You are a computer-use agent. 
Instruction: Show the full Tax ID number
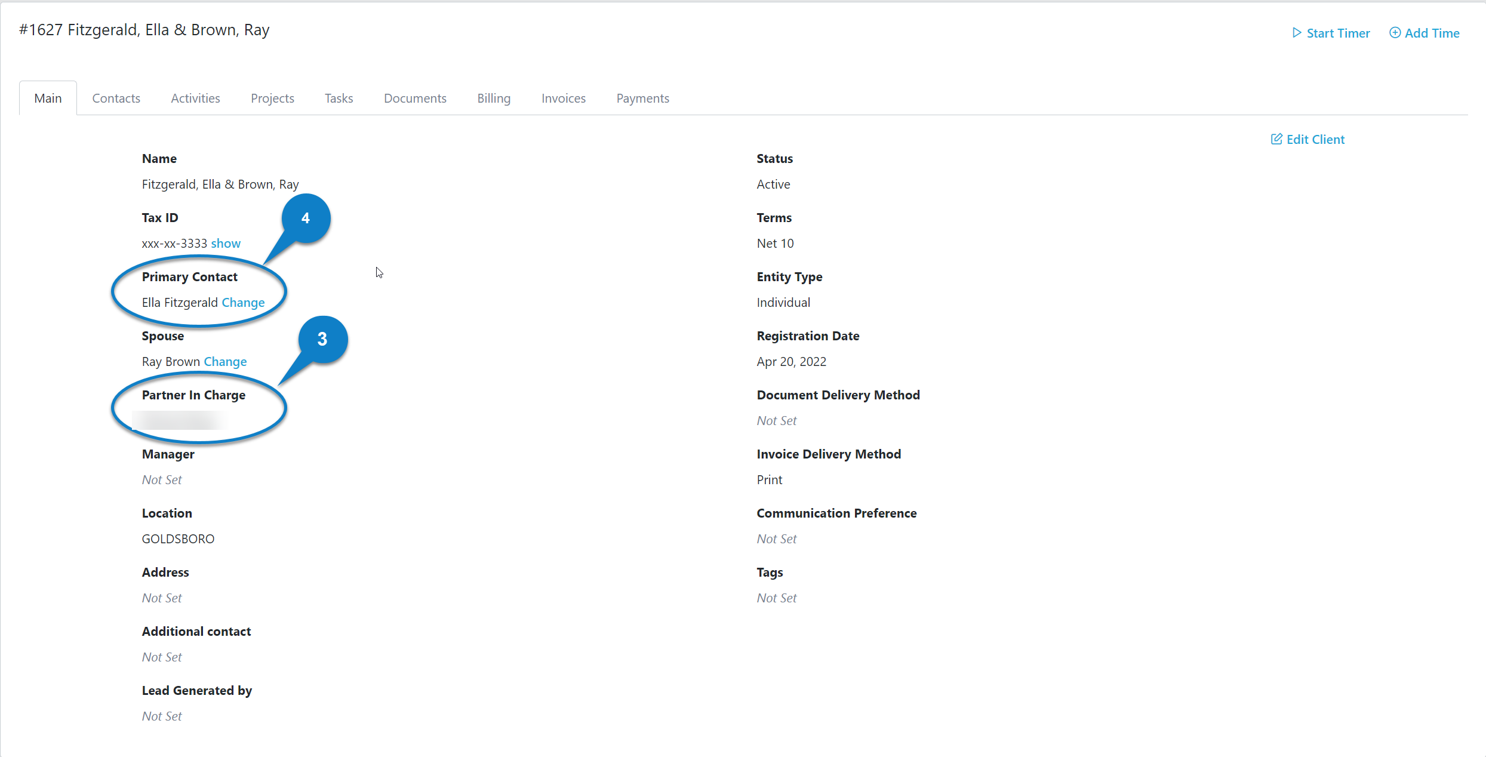(x=226, y=243)
